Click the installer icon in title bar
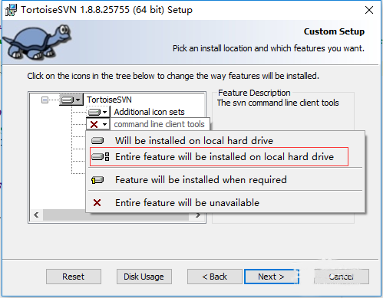 click(x=11, y=10)
